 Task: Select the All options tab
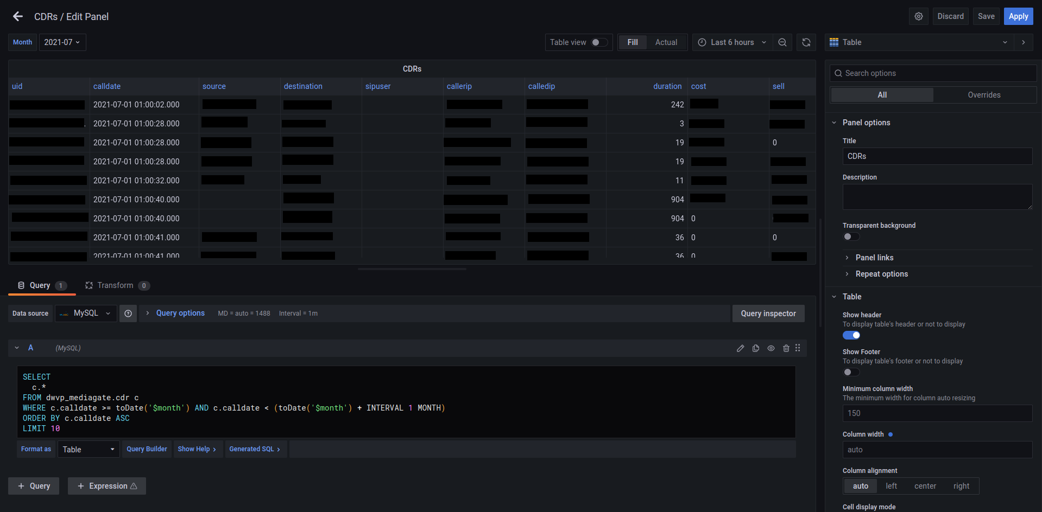[882, 95]
